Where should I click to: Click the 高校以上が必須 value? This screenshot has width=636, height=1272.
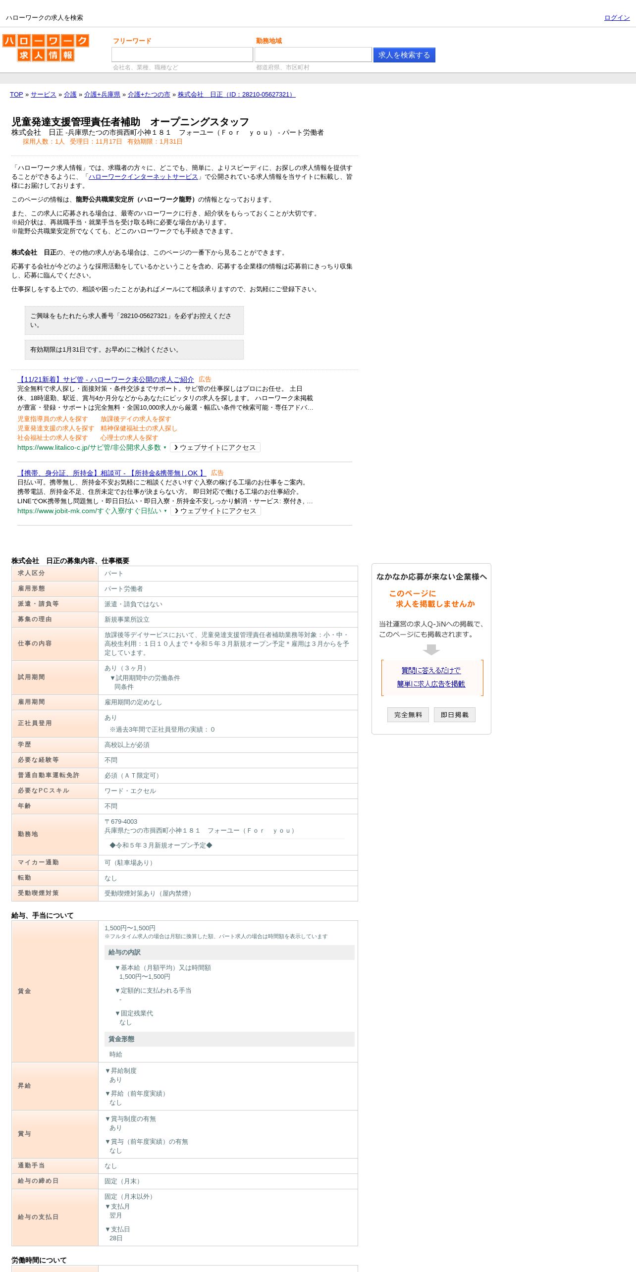point(127,745)
